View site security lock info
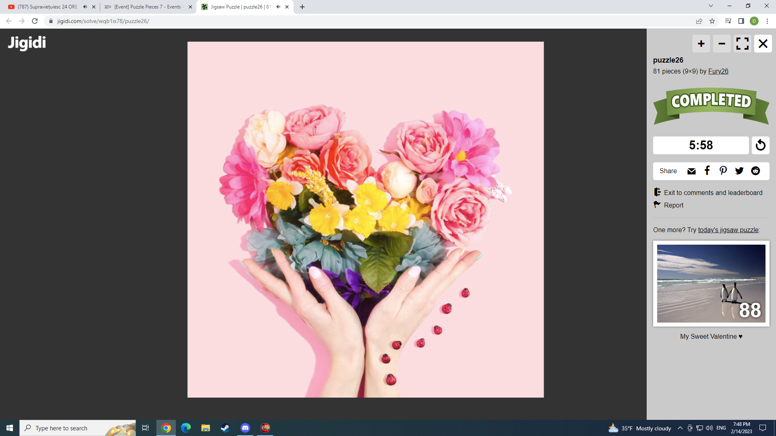776x436 pixels. pos(51,21)
